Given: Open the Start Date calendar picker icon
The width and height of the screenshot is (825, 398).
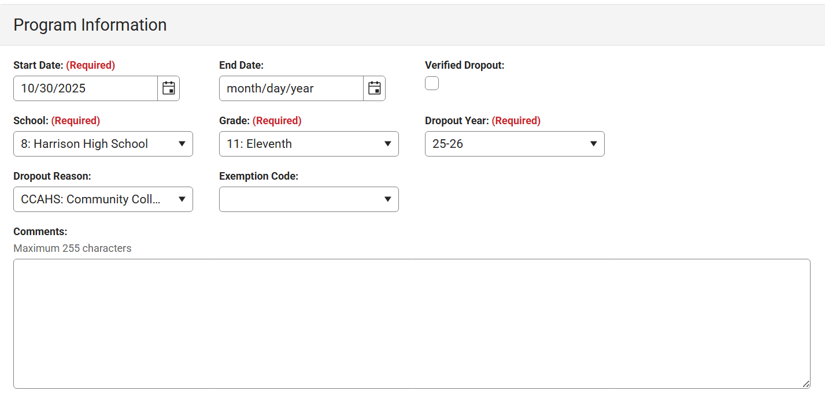Looking at the screenshot, I should coord(168,88).
